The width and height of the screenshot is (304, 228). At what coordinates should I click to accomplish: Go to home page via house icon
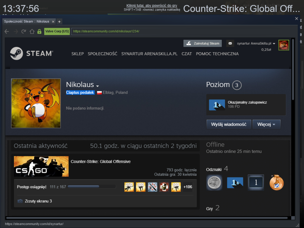pos(32,31)
